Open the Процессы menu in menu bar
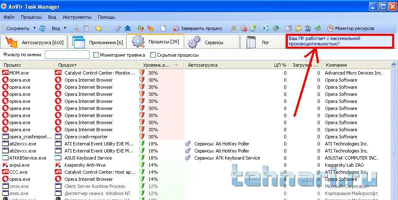 31,17
